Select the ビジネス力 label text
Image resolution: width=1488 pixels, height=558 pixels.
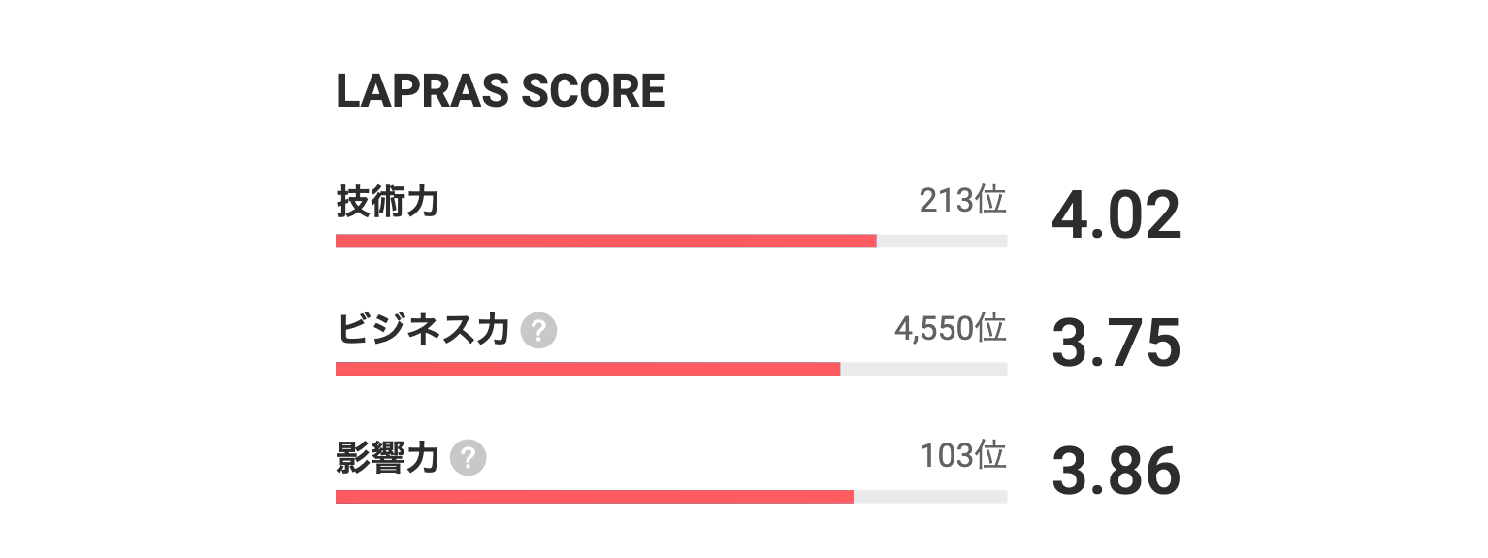[x=423, y=330]
